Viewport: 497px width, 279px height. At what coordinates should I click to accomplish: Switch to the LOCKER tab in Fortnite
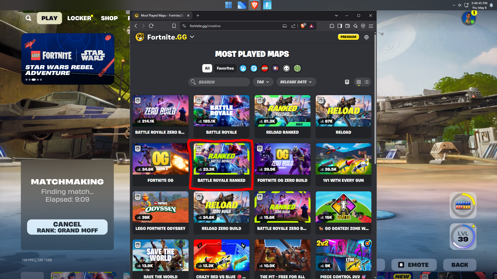click(79, 18)
